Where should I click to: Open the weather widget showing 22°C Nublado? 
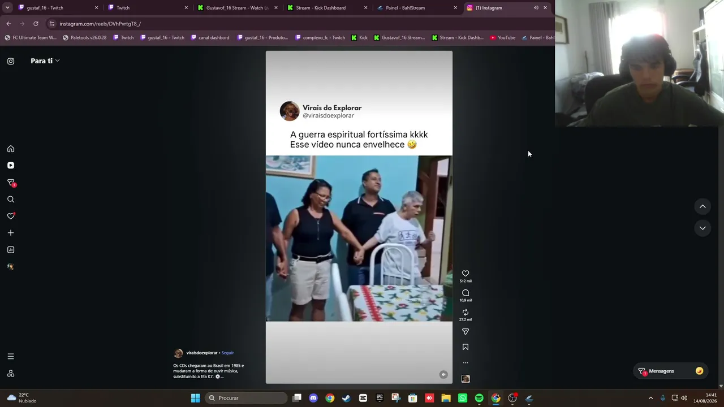click(x=23, y=398)
